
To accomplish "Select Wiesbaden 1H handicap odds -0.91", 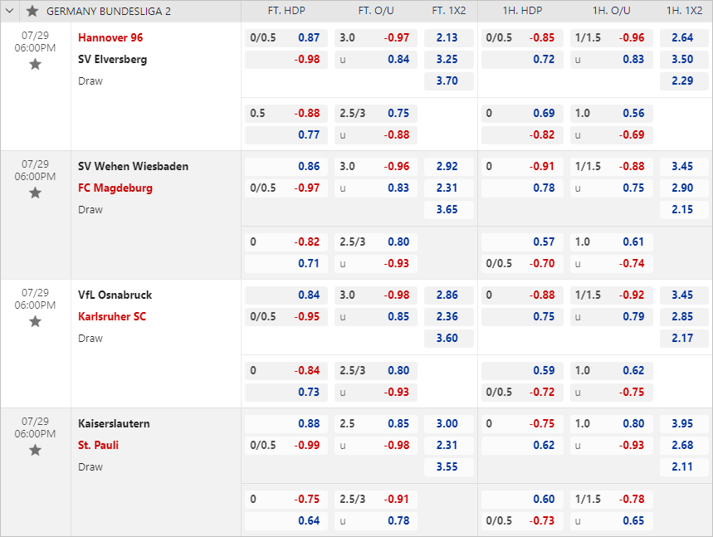I will tap(522, 167).
